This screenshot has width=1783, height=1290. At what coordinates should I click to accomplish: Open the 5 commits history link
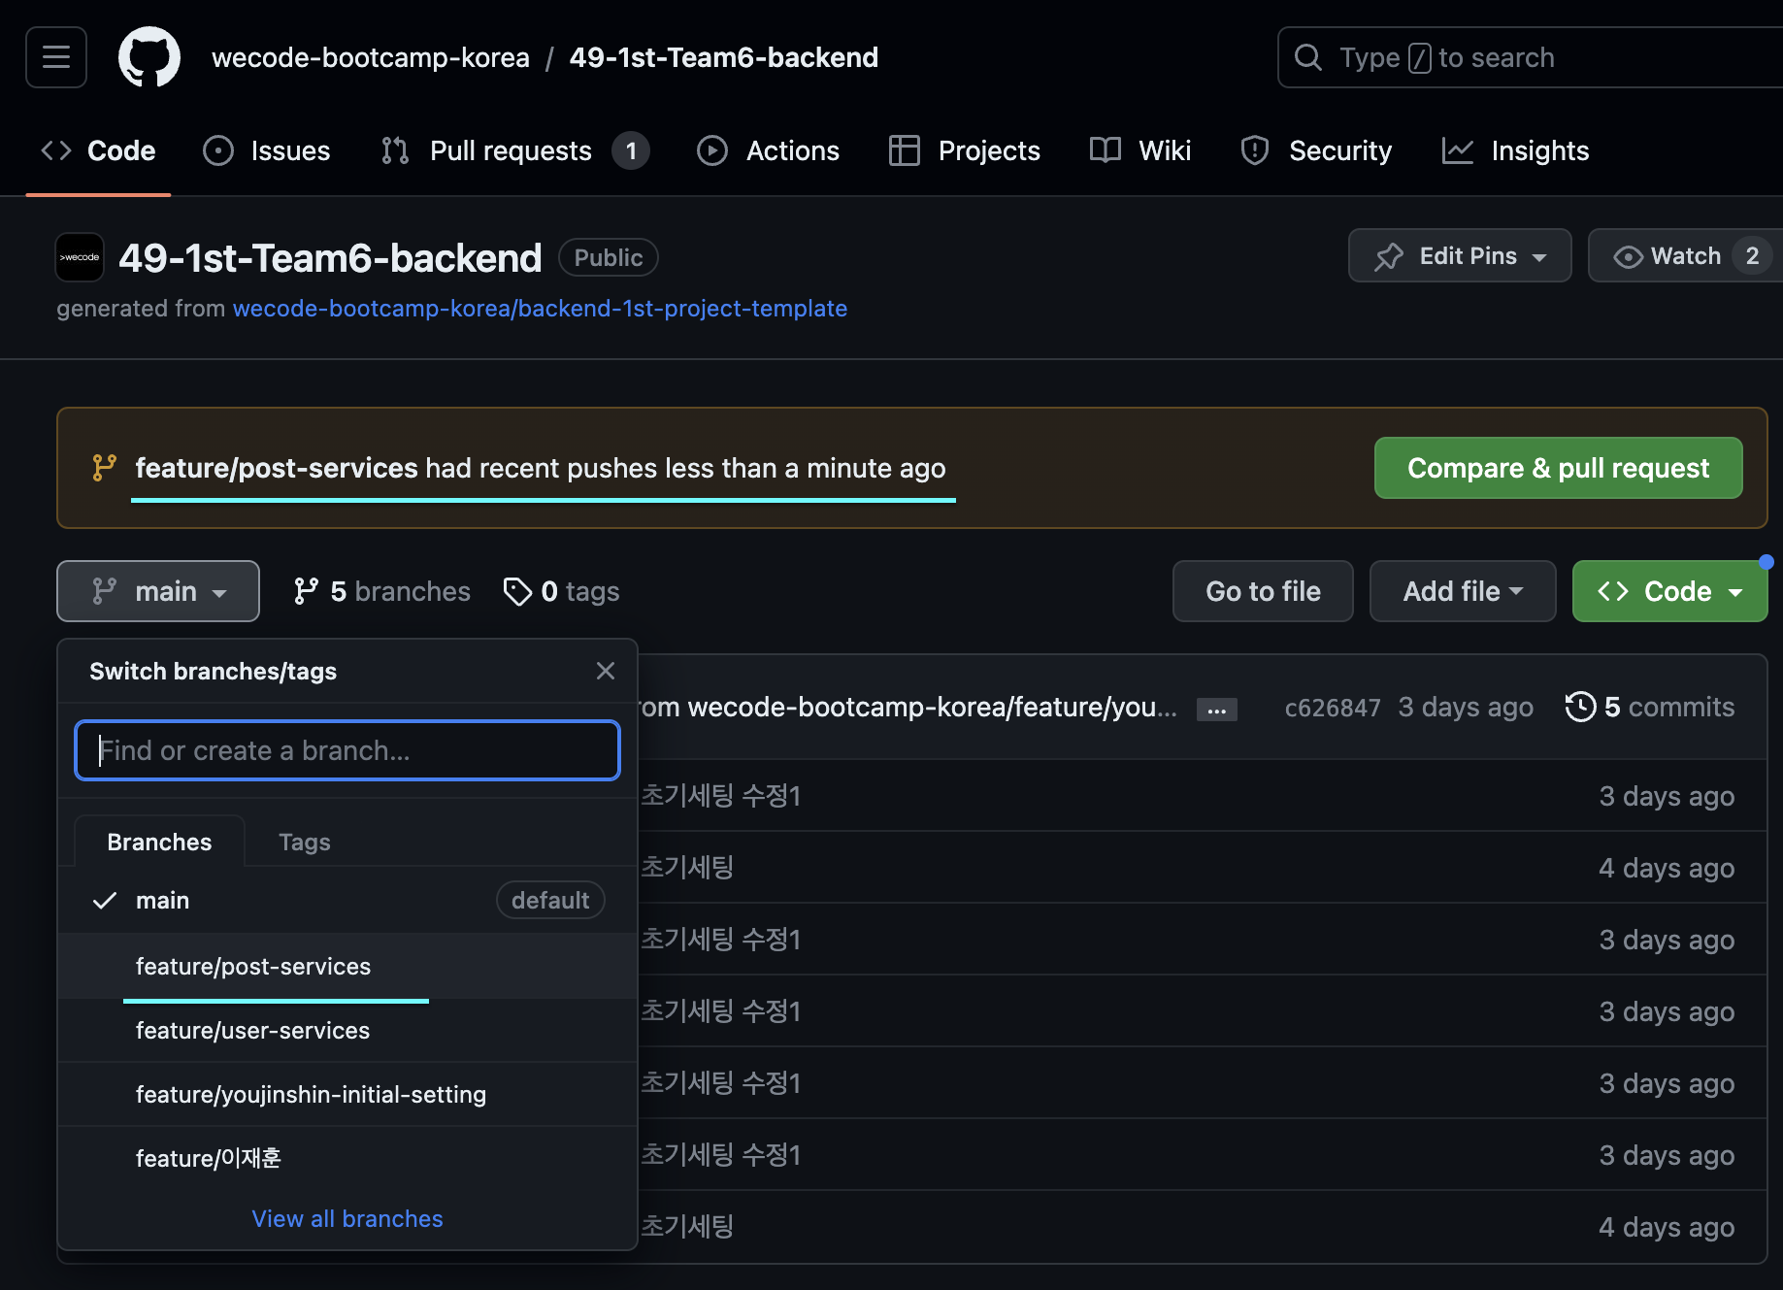click(x=1650, y=707)
